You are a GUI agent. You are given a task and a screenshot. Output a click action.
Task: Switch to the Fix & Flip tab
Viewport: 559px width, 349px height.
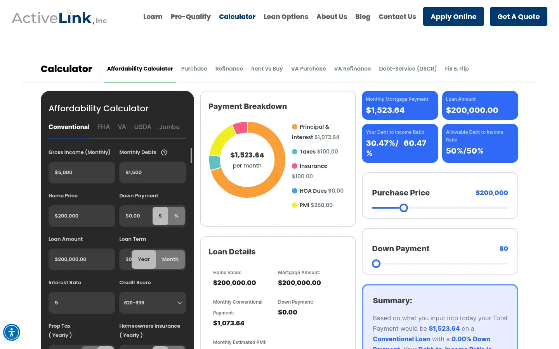click(457, 69)
